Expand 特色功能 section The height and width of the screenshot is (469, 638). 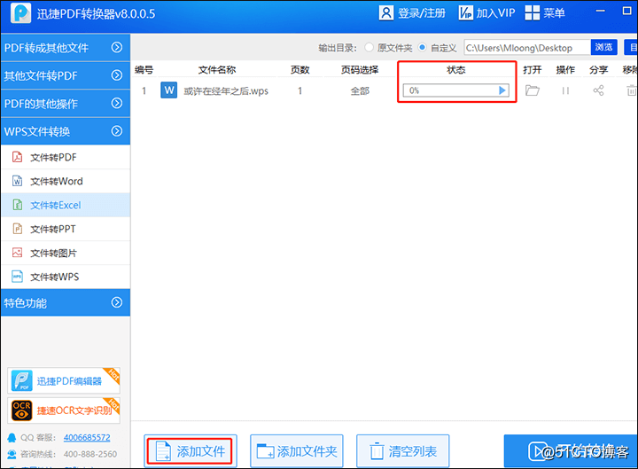tap(65, 302)
